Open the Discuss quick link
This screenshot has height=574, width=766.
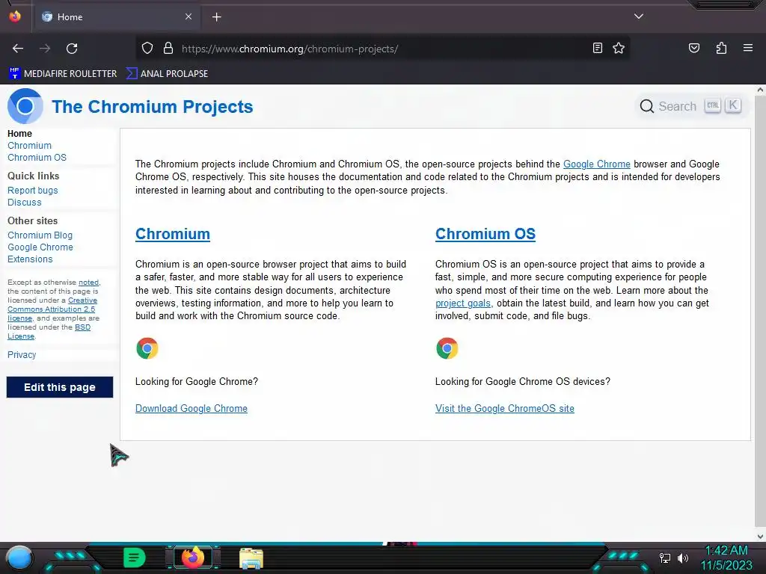(25, 202)
